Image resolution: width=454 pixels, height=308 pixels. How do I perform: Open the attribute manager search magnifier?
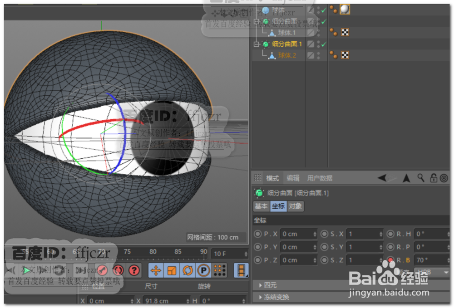point(421,178)
